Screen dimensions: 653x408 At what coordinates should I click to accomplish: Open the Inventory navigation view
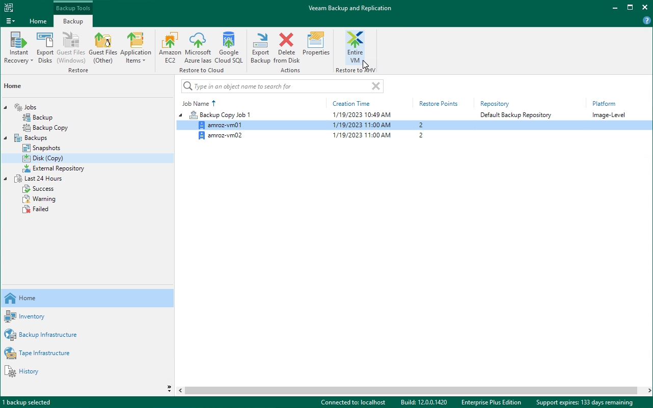(x=87, y=316)
